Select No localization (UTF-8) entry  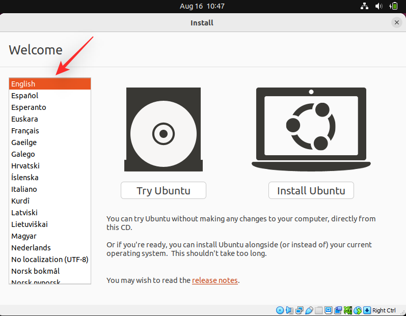click(x=50, y=260)
